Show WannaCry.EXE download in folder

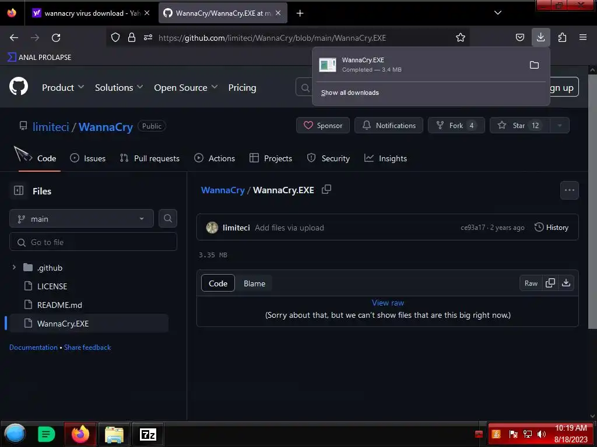pyautogui.click(x=534, y=65)
